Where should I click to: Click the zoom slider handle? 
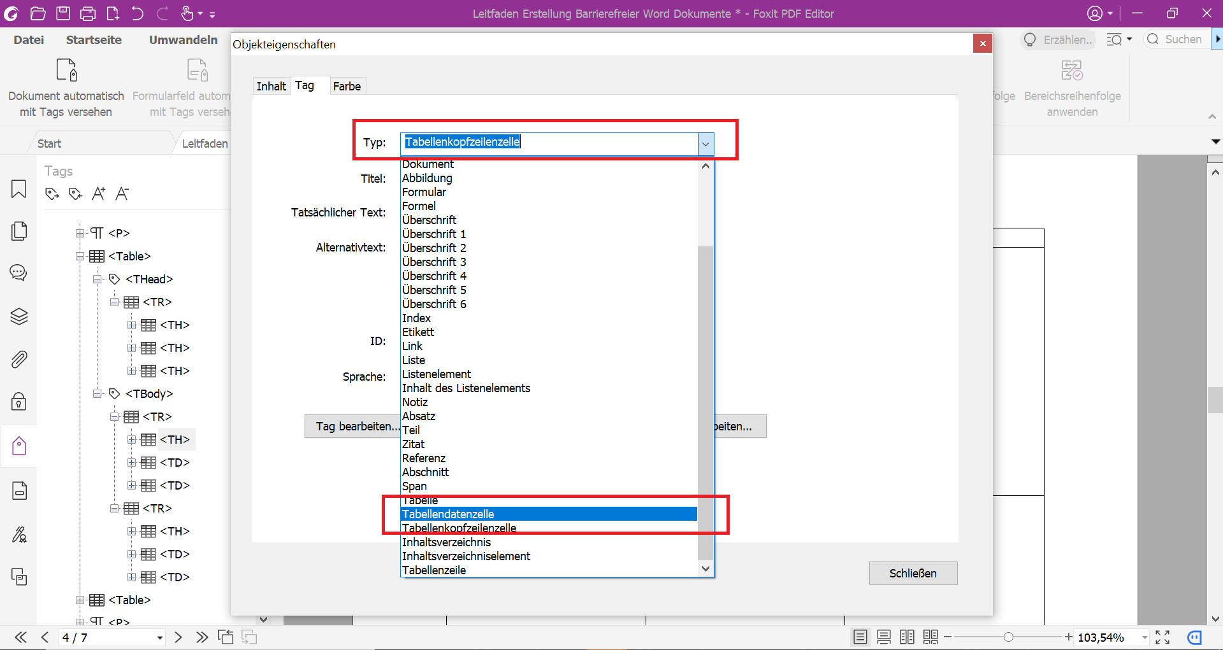[1008, 637]
